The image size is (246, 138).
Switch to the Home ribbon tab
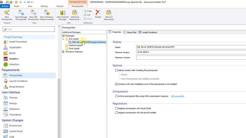click(17, 6)
